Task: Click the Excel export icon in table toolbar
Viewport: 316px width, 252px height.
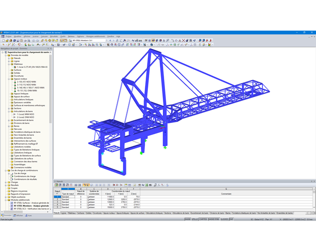Action: (x=147, y=185)
